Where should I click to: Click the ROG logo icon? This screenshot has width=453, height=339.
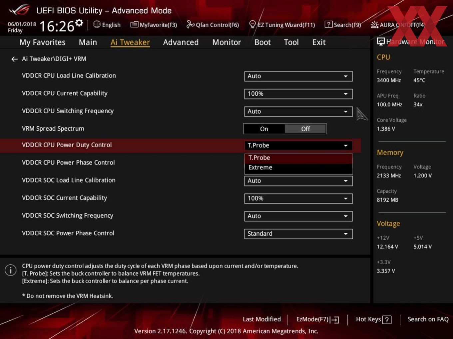pyautogui.click(x=19, y=10)
